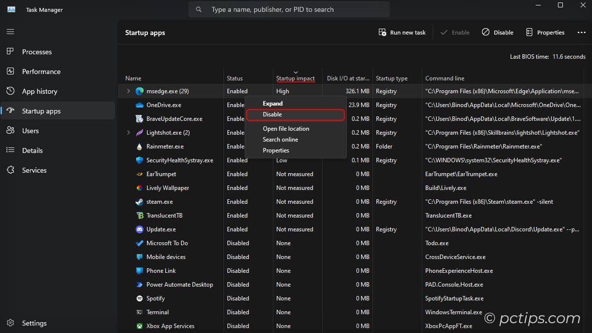This screenshot has width=592, height=333.
Task: Click the search field at top
Action: [289, 9]
